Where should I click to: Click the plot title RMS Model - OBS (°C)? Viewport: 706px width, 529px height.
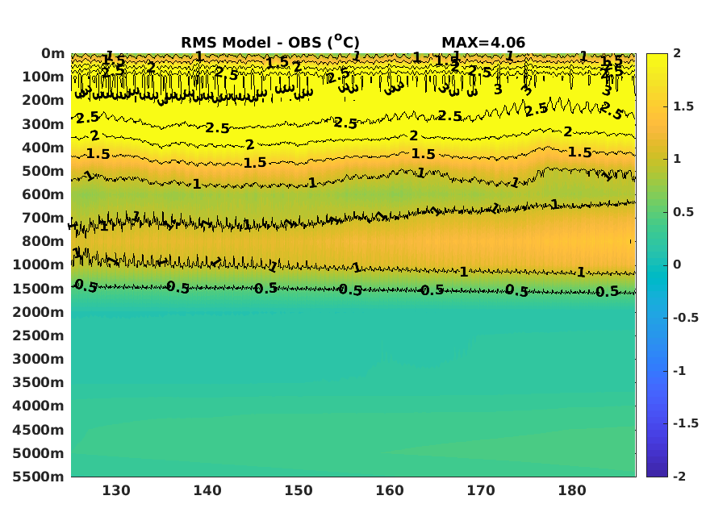click(x=270, y=42)
